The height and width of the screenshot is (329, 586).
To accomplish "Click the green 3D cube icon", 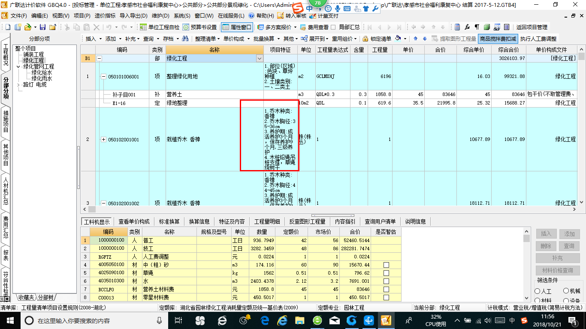I will [487, 27].
